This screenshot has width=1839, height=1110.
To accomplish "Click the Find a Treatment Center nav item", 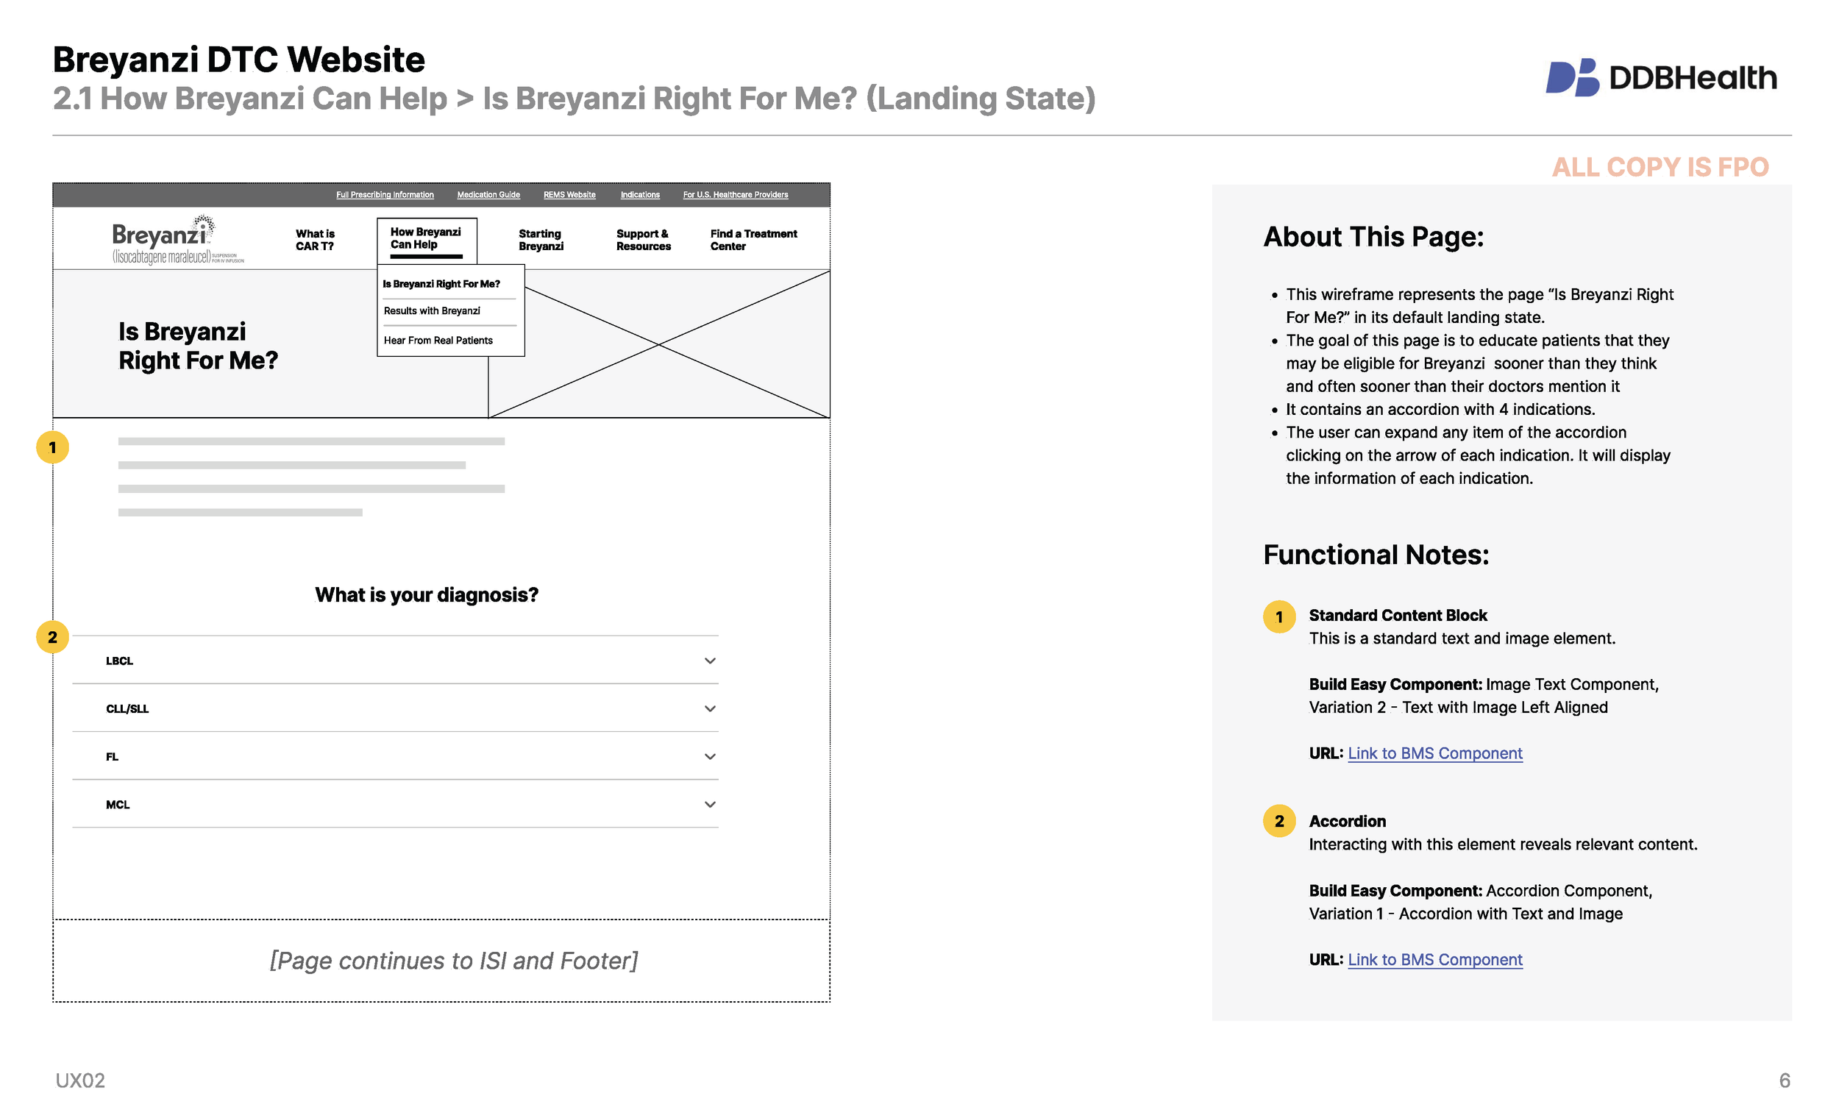I will [x=753, y=239].
